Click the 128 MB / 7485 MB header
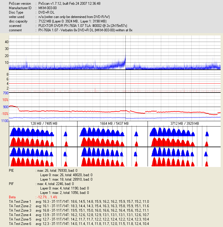The width and height of the screenshot is (223, 227). (43, 123)
